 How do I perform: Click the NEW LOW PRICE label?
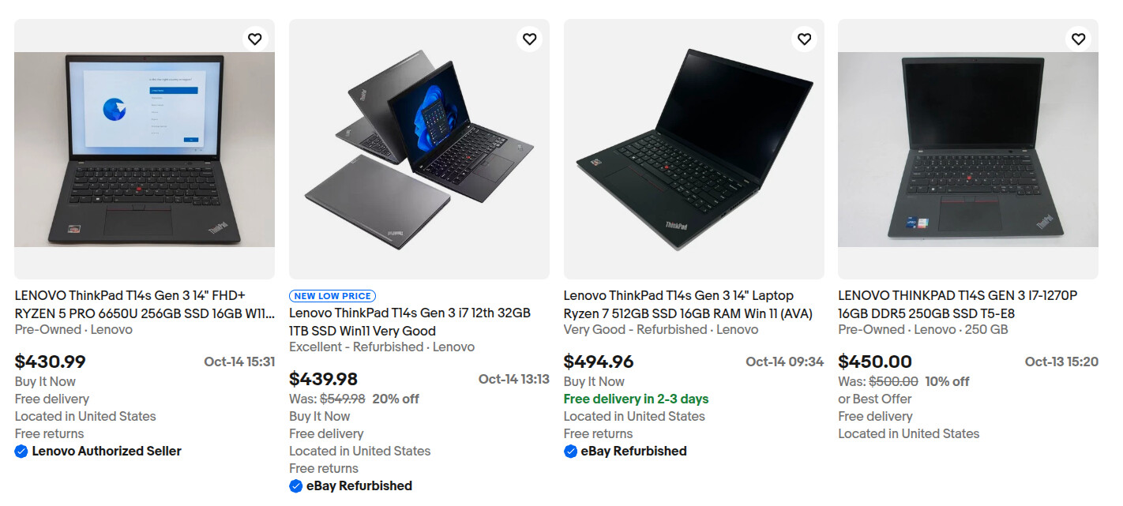[x=332, y=296]
